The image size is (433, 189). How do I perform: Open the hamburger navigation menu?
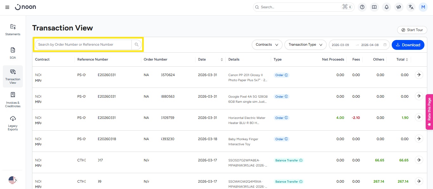click(x=7, y=7)
